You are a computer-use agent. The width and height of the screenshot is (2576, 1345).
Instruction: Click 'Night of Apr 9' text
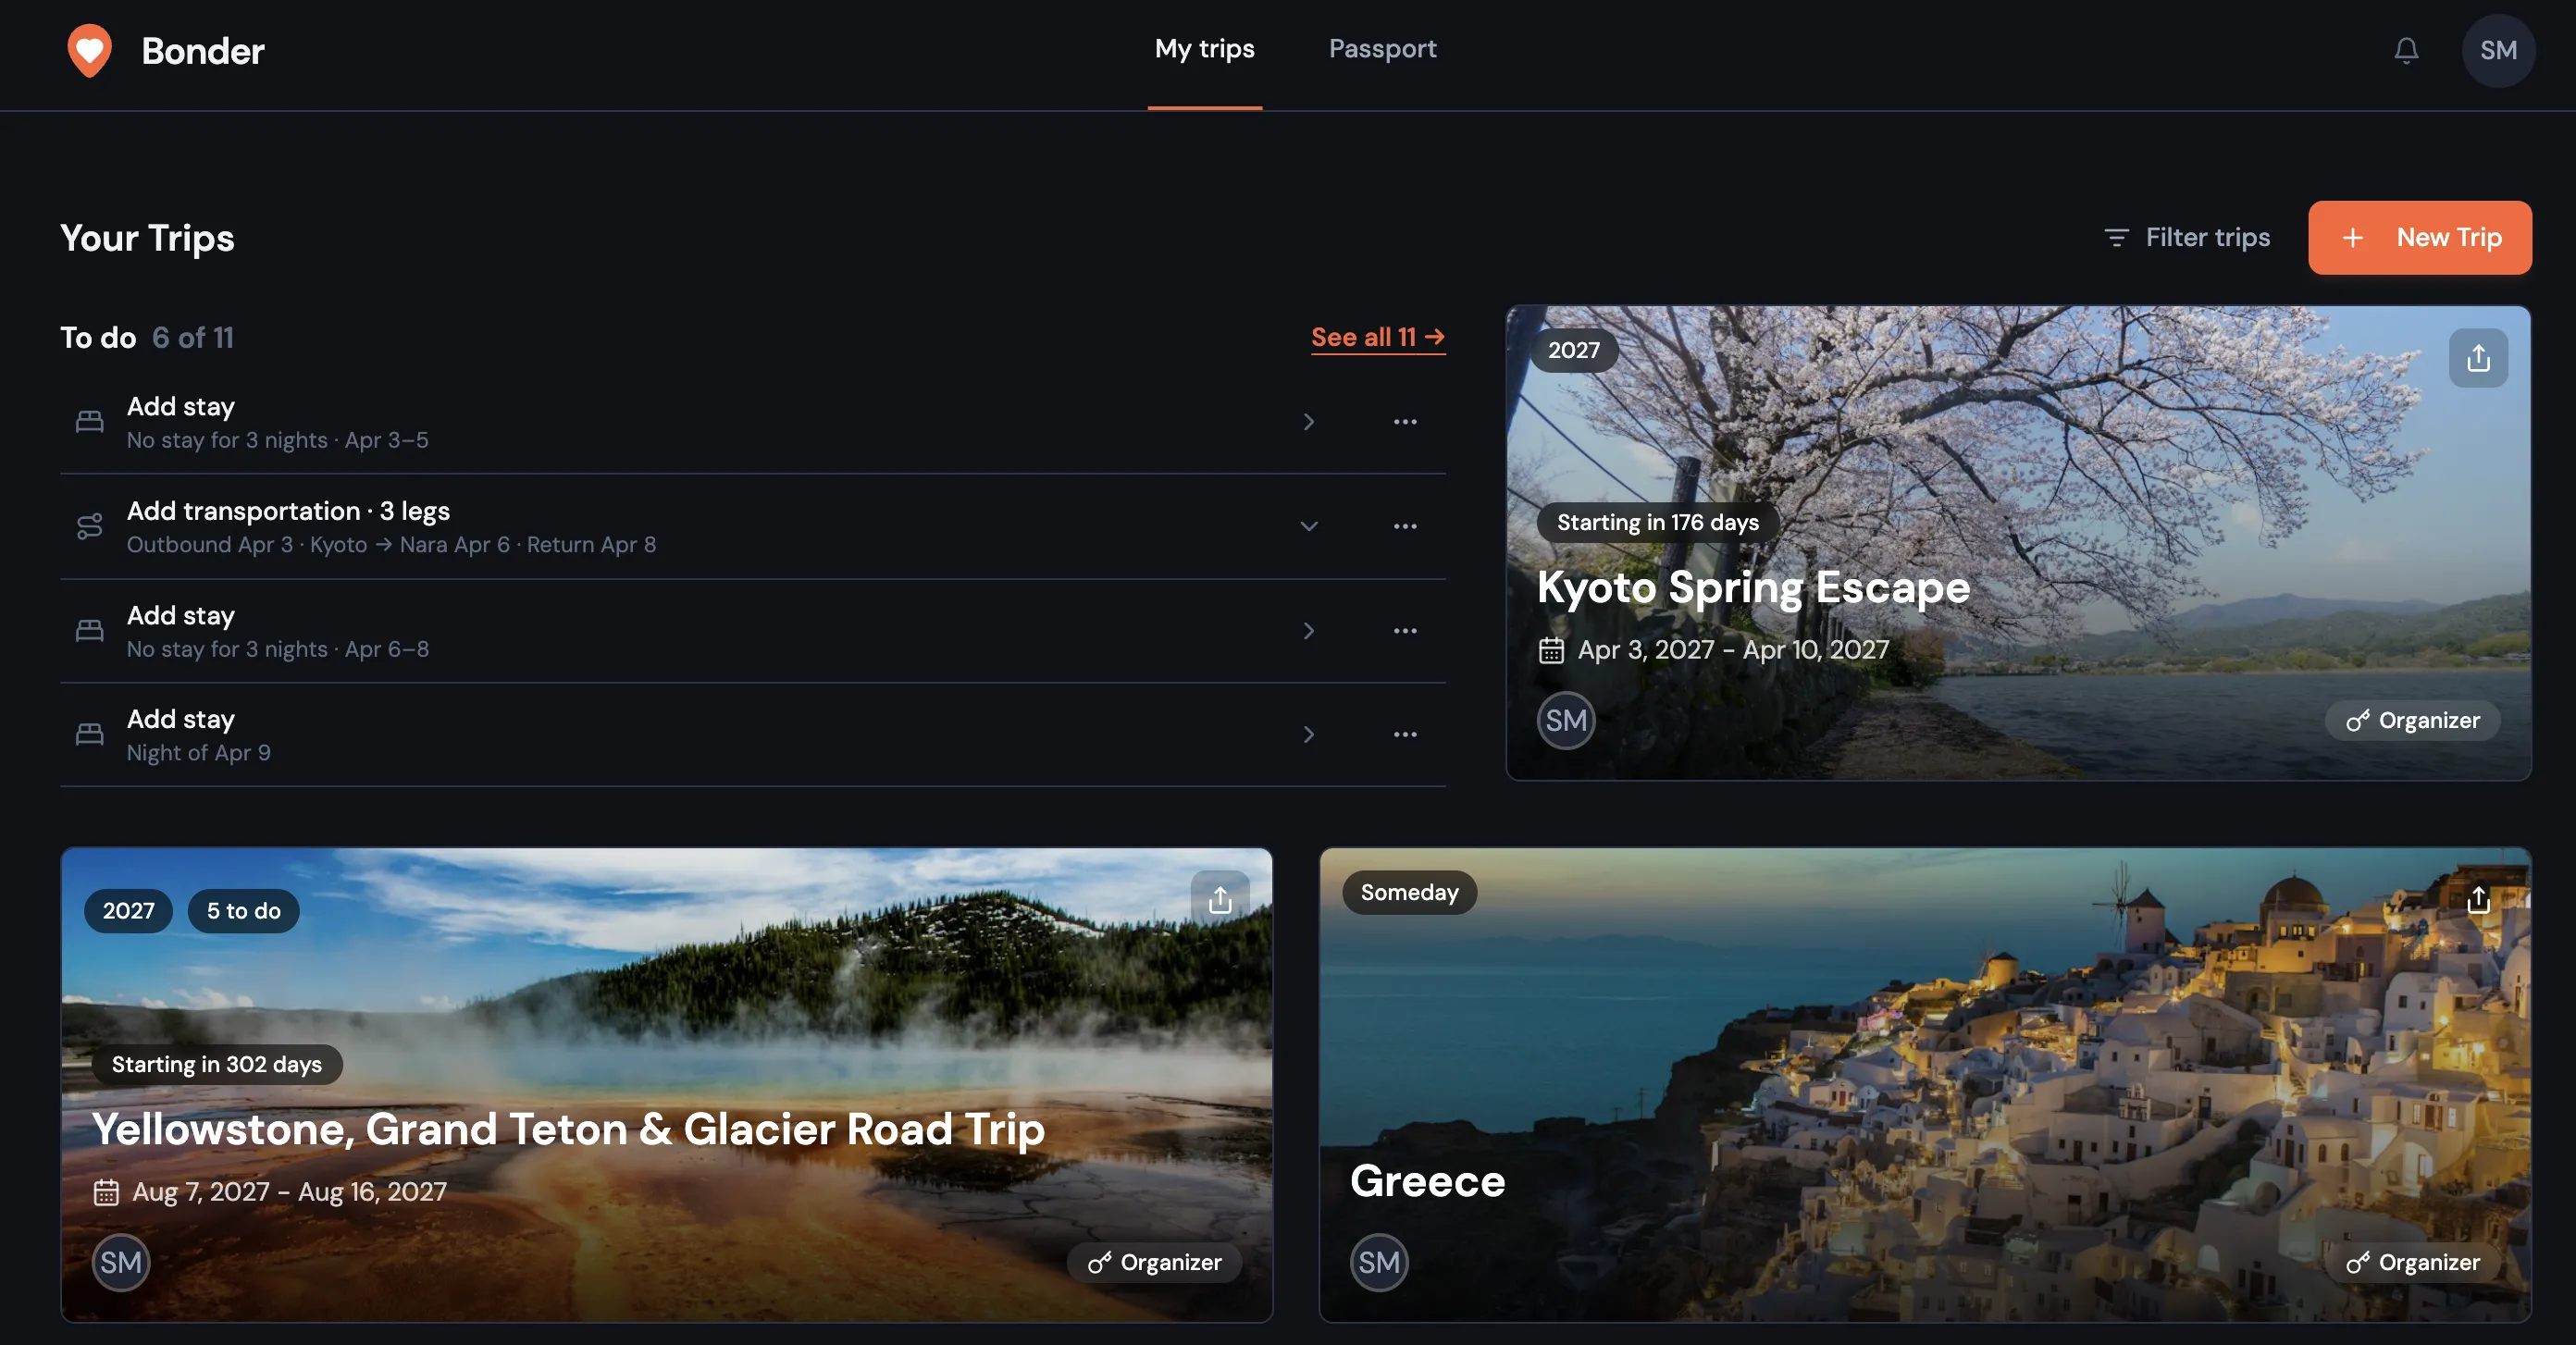pos(198,753)
